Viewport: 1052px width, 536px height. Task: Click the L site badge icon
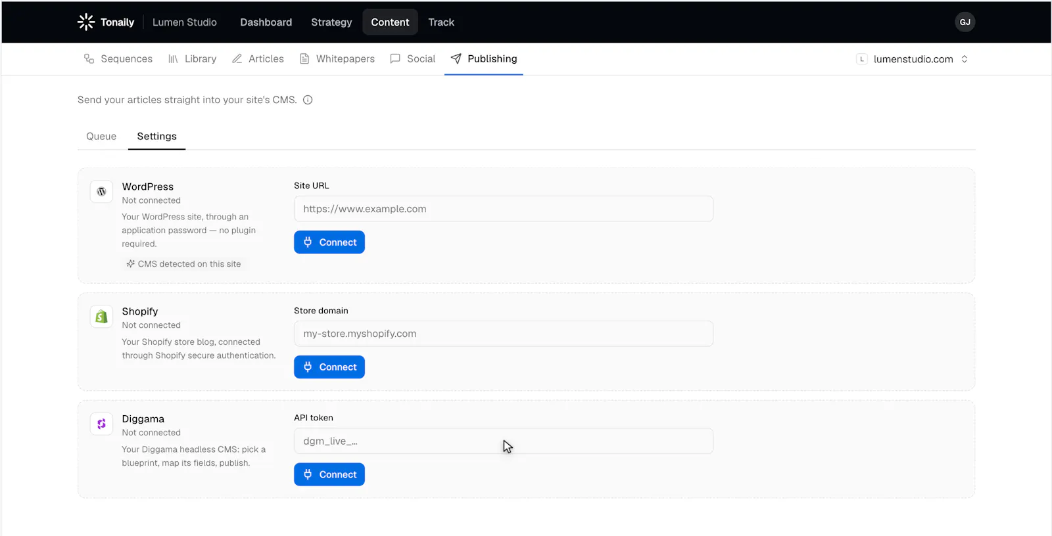(862, 59)
